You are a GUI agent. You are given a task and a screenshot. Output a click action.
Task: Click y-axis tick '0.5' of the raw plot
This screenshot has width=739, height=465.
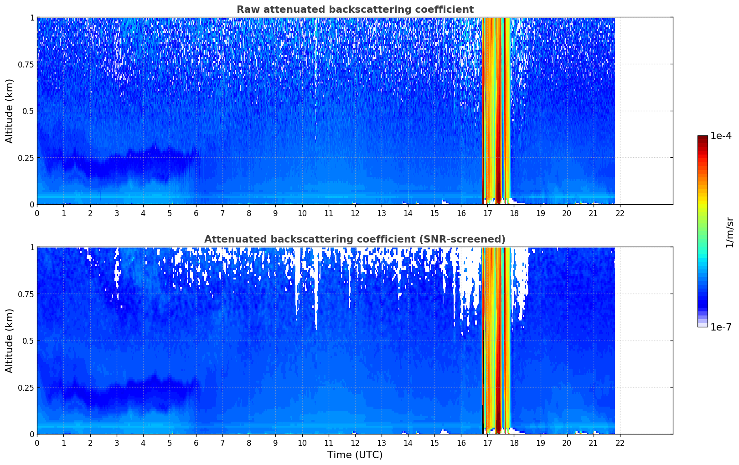click(28, 111)
